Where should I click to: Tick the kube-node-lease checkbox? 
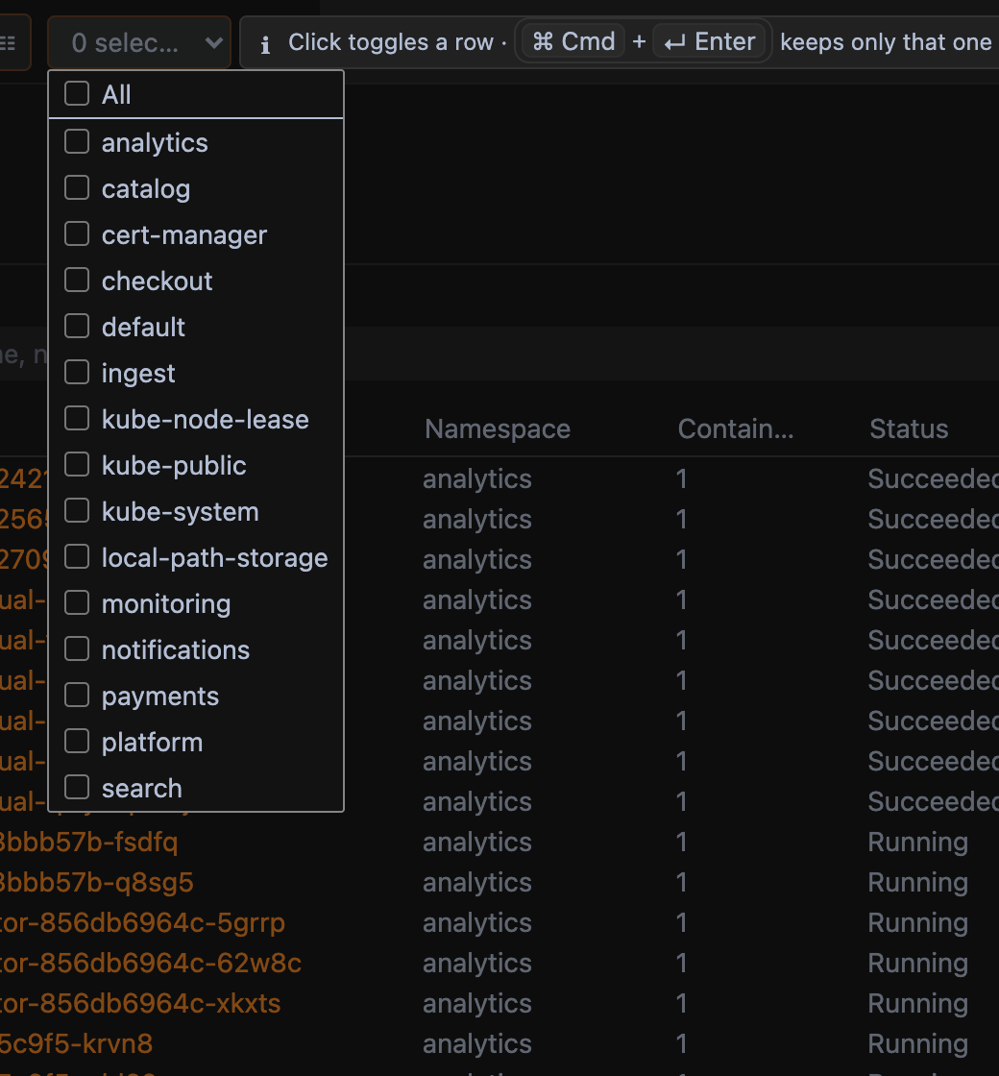pos(77,418)
